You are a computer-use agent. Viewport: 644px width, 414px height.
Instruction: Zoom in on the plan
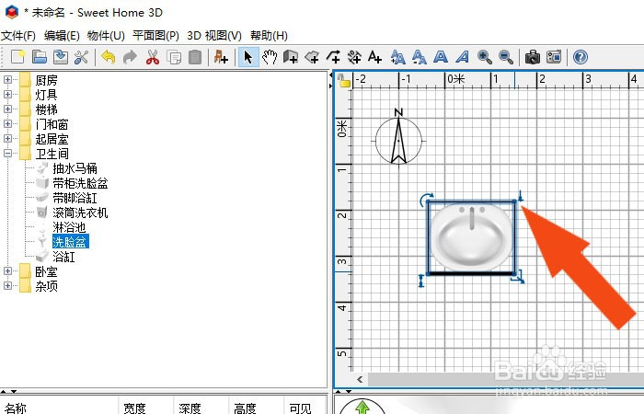(x=485, y=57)
